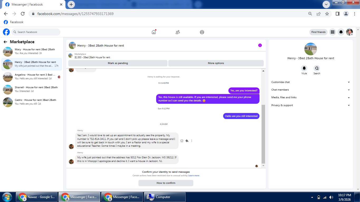360x202 pixels.
Task: Open the Windows Start button
Action: click(x=7, y=197)
